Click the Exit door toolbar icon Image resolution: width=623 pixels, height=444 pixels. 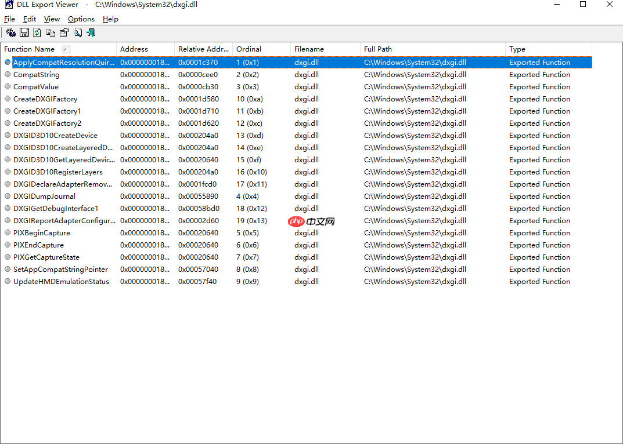point(91,32)
